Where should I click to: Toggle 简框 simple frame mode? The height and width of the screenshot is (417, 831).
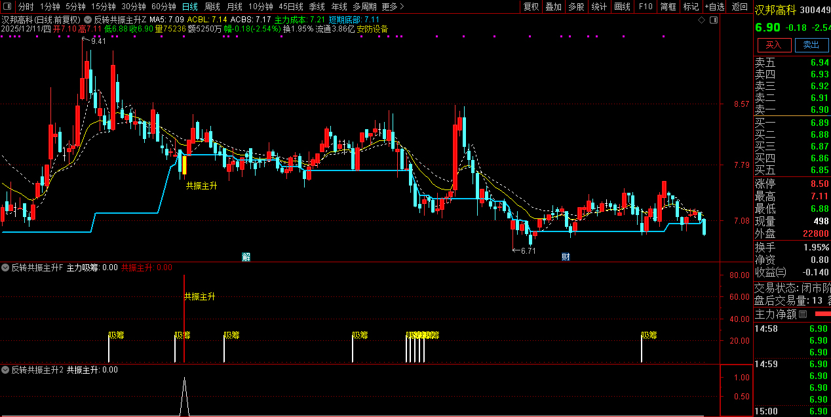click(x=668, y=7)
